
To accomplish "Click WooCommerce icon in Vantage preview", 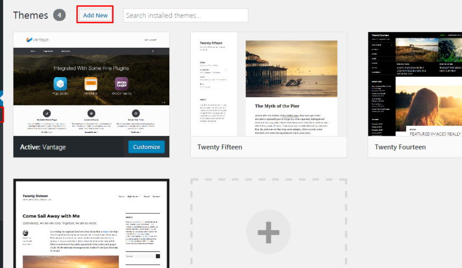I will pos(121,84).
